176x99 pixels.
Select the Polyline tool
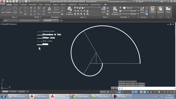(9, 10)
